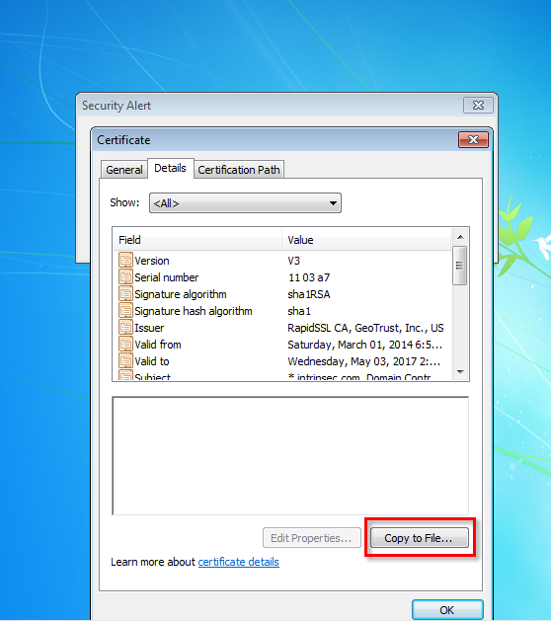The height and width of the screenshot is (621, 551).
Task: Click the field list scrollbar thumb
Action: click(460, 266)
